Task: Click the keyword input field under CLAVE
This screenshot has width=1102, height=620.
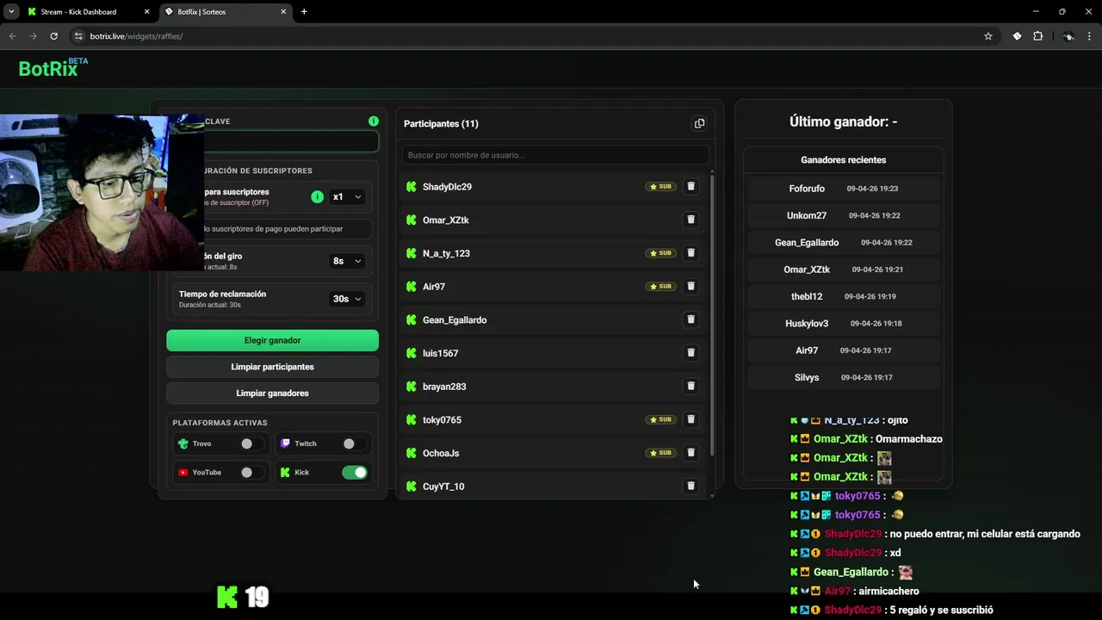Action: [x=289, y=141]
